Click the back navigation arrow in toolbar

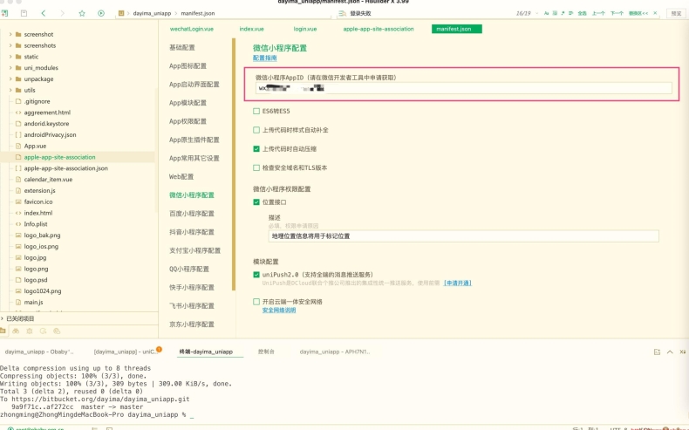(x=43, y=13)
